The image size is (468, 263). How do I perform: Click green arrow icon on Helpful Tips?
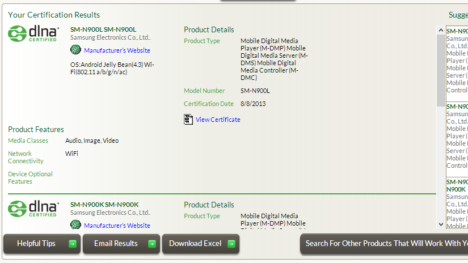(73, 244)
